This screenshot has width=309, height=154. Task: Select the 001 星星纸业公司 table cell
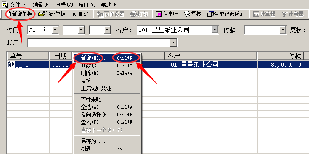pyautogui.click(x=211, y=65)
